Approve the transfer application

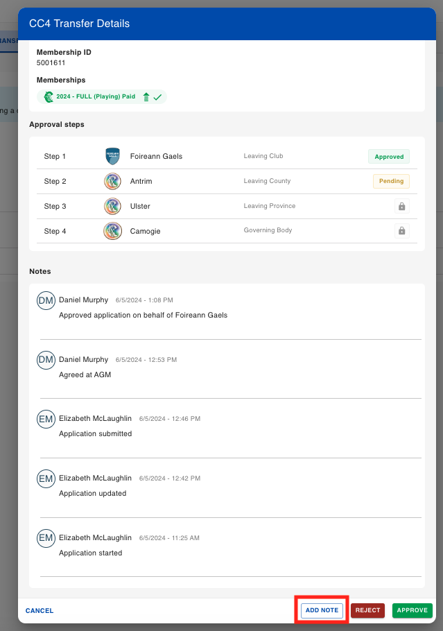(412, 610)
